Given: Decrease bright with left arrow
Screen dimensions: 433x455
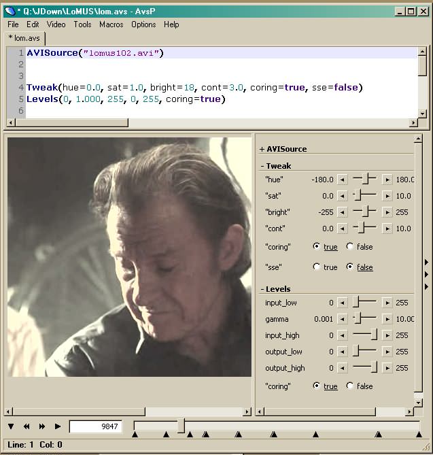Looking at the screenshot, I should pyautogui.click(x=342, y=212).
